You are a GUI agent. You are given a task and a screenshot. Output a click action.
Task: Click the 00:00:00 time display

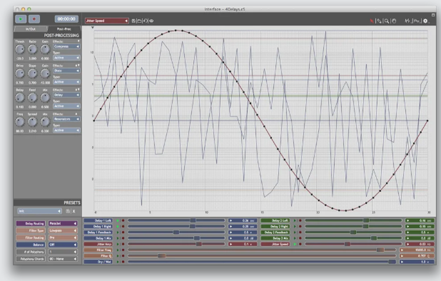pyautogui.click(x=66, y=19)
